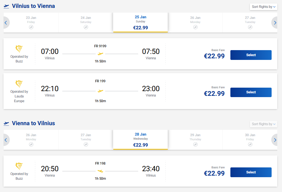Click the no-flights icon under 23 Jan Friday
Screen dimensions: 282x192
point(31,27)
